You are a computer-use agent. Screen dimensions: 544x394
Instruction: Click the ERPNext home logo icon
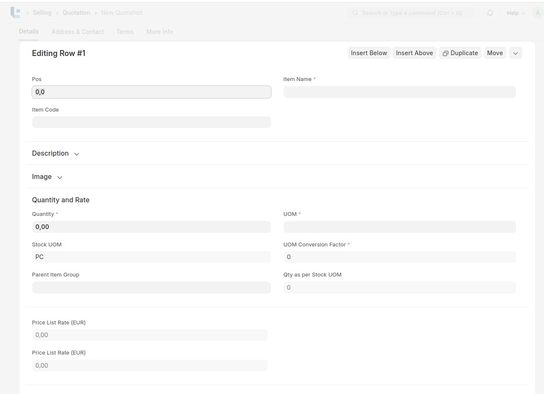point(15,13)
